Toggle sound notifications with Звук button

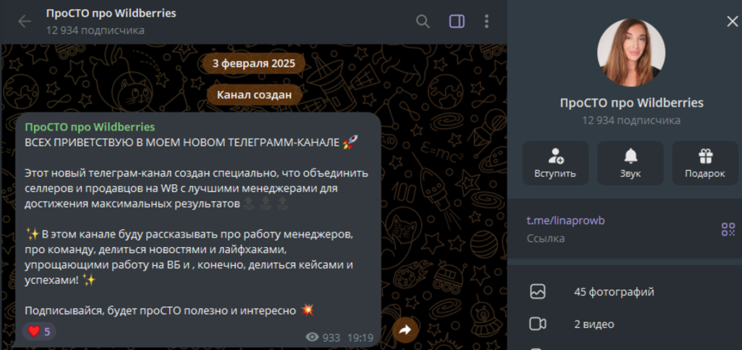click(x=630, y=163)
